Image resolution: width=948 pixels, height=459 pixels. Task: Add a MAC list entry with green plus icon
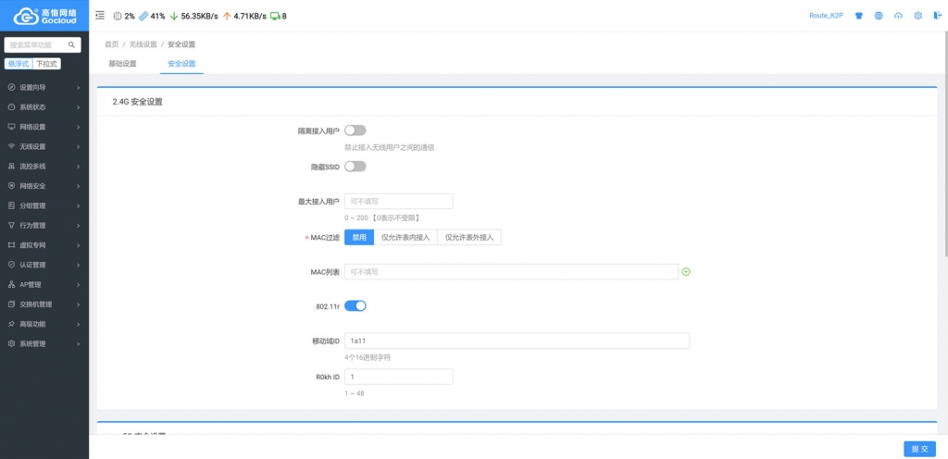pyautogui.click(x=686, y=272)
